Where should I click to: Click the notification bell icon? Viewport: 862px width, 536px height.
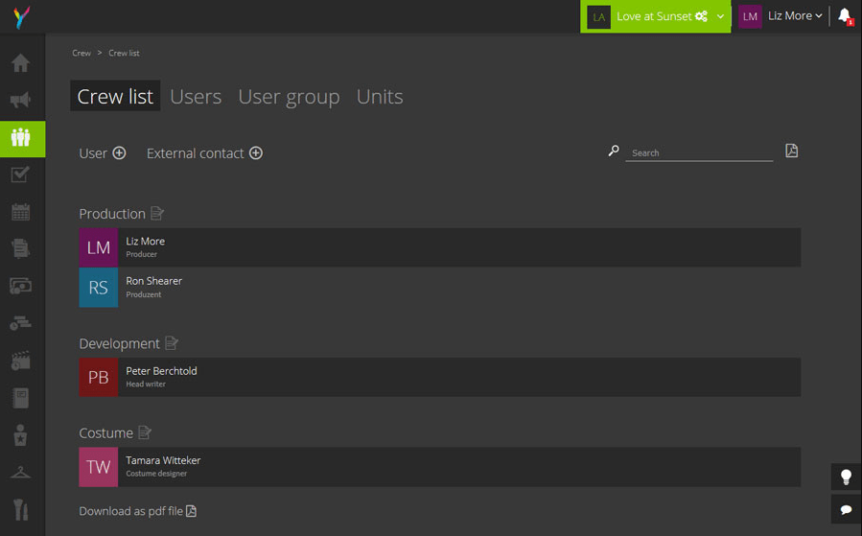(x=845, y=15)
